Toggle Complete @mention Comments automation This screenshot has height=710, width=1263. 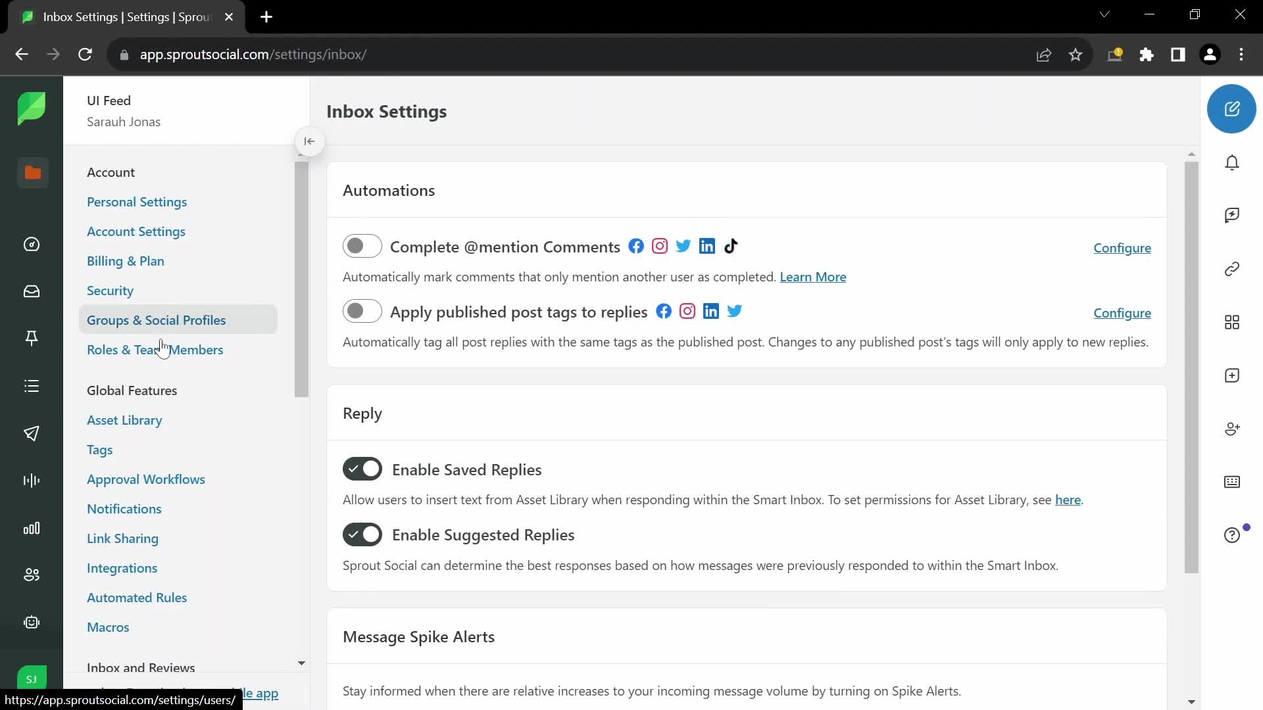tap(362, 247)
